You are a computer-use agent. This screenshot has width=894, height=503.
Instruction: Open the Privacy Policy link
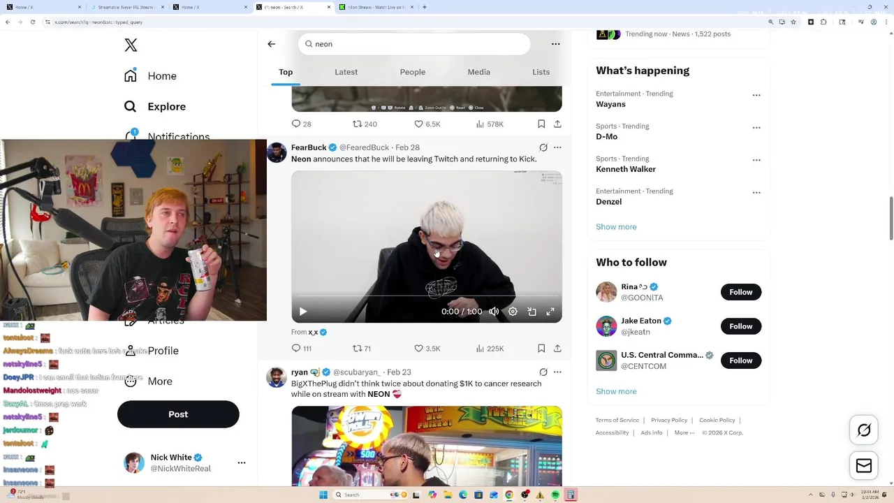pos(669,421)
